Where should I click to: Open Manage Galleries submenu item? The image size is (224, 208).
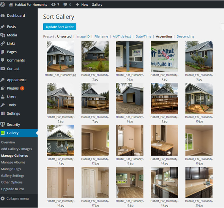[x=14, y=156]
